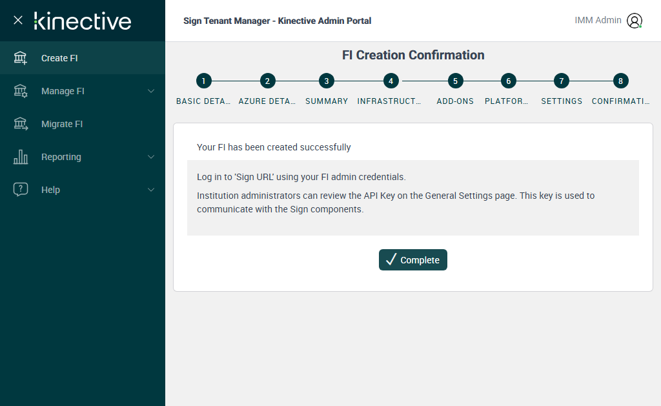Click 'Your FI has been created successfully' text
The width and height of the screenshot is (661, 406).
point(274,147)
